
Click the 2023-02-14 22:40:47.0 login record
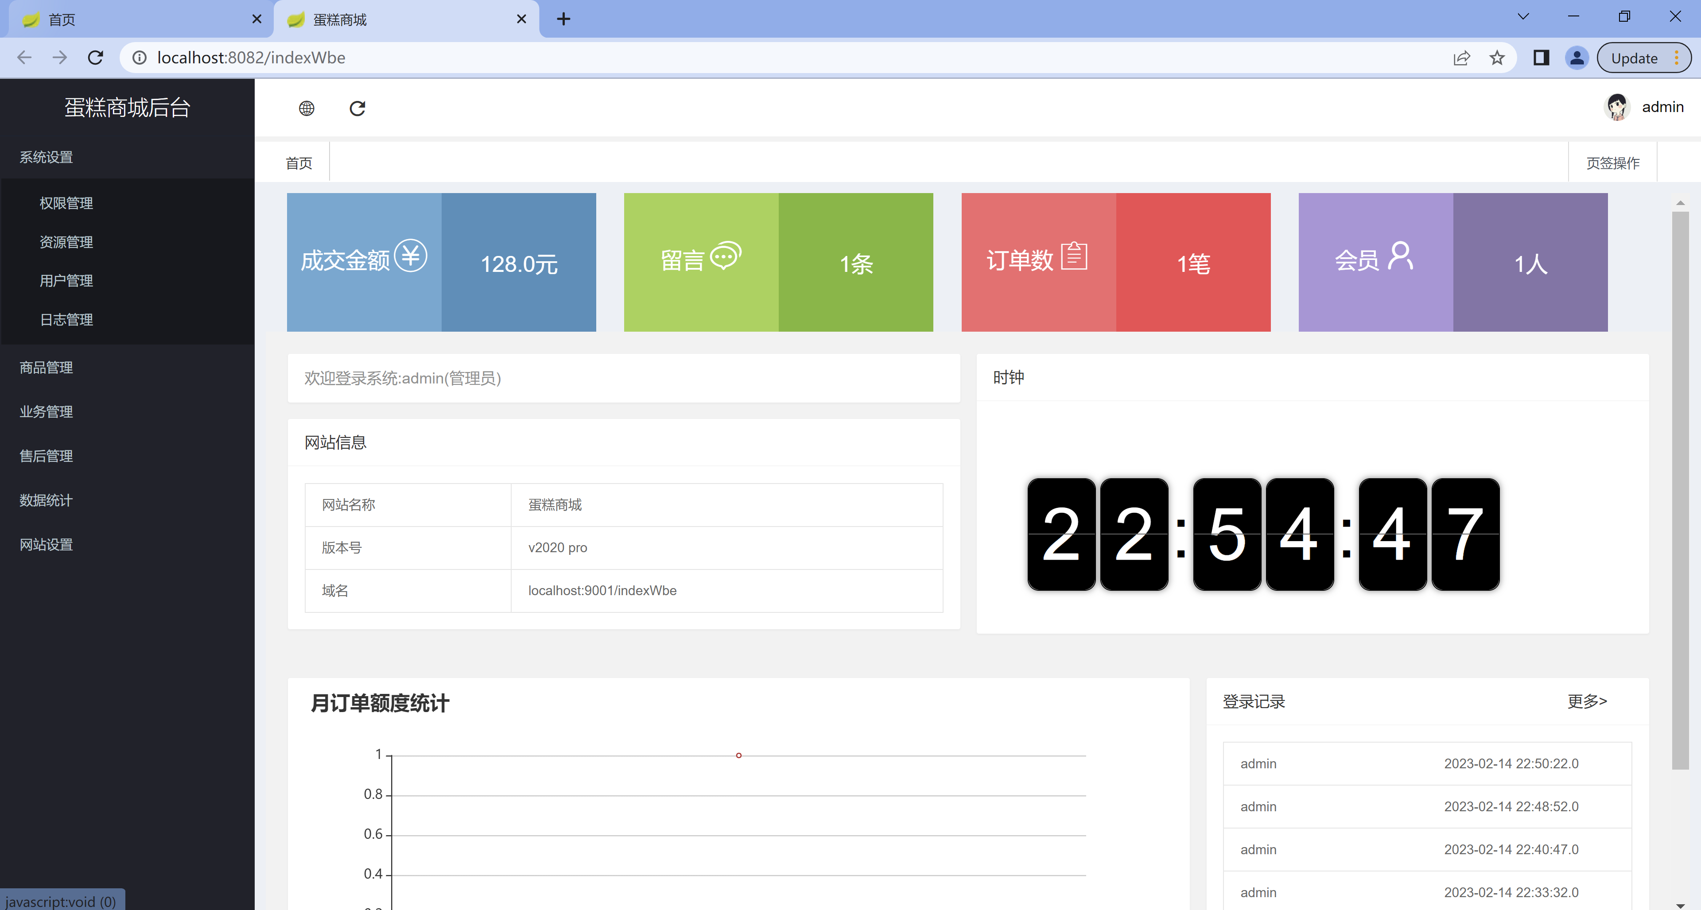point(1427,849)
